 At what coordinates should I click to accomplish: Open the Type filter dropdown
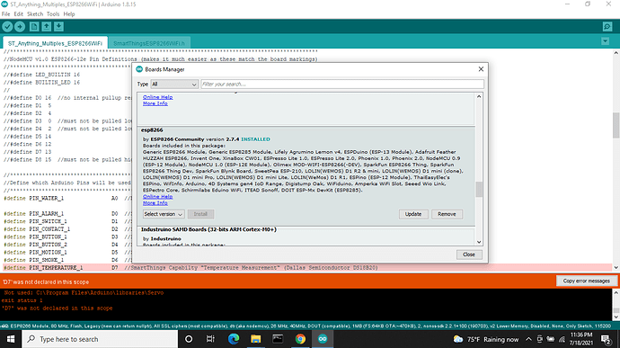(x=174, y=84)
